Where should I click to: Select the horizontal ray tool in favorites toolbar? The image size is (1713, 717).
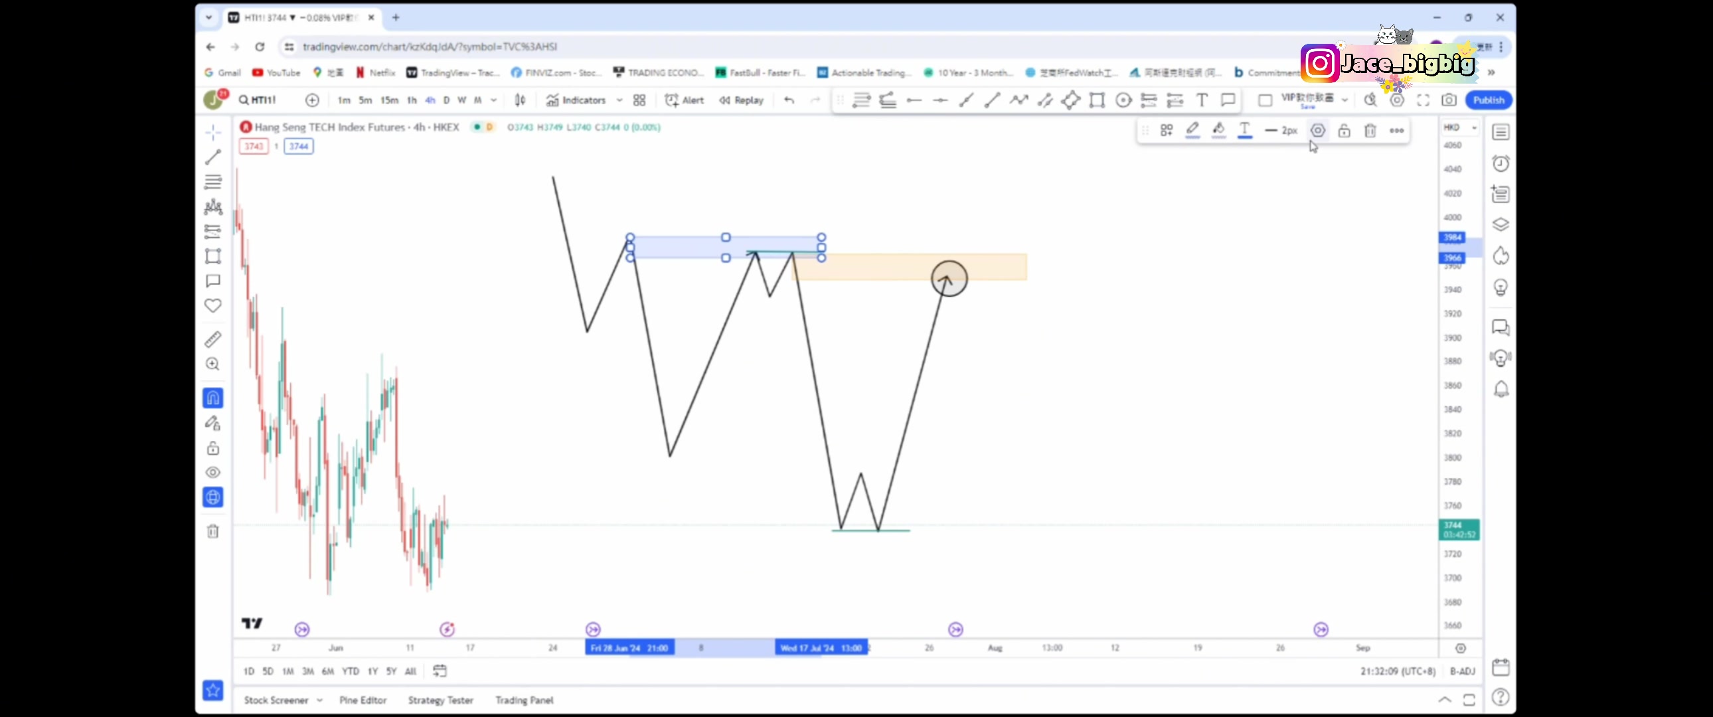tap(914, 100)
